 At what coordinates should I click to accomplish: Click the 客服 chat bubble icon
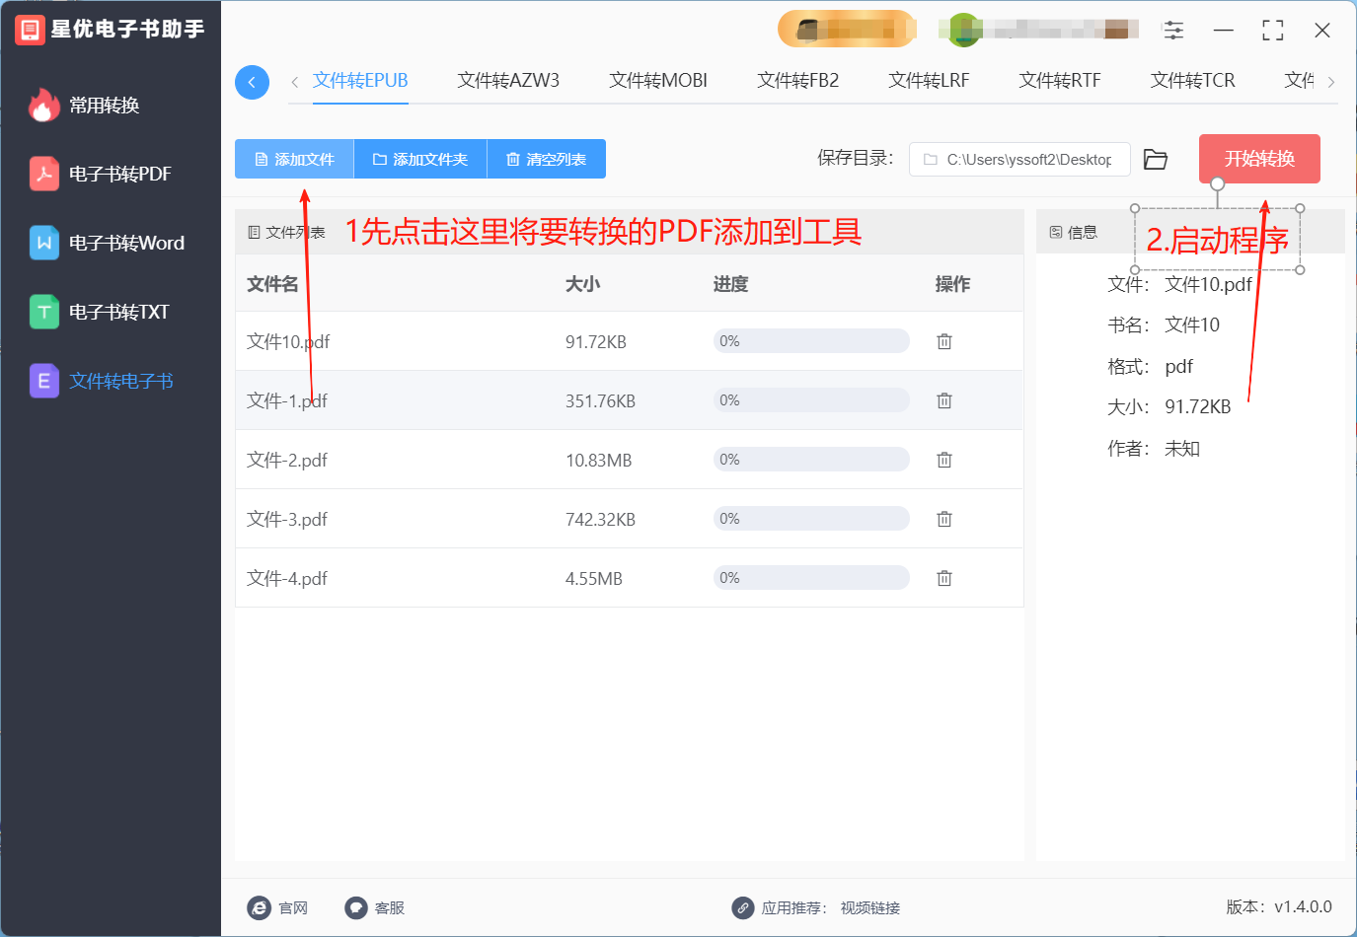355,907
